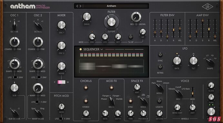Toggle the Space FX Sync button
Viewport: 223px width, 123px height.
point(130,101)
